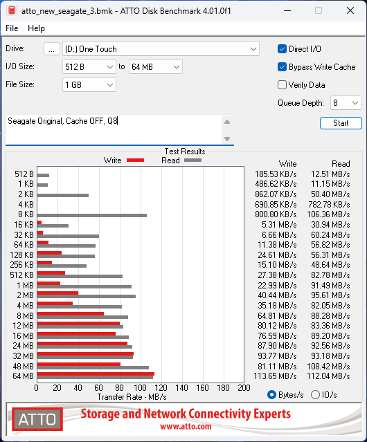The width and height of the screenshot is (367, 442).
Task: Click the description box scroll-up arrow
Action: [x=227, y=122]
